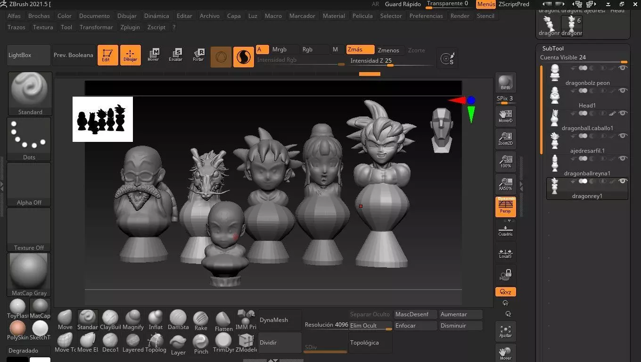641x362 pixels.
Task: Open the Archivo menu
Action: point(210,16)
